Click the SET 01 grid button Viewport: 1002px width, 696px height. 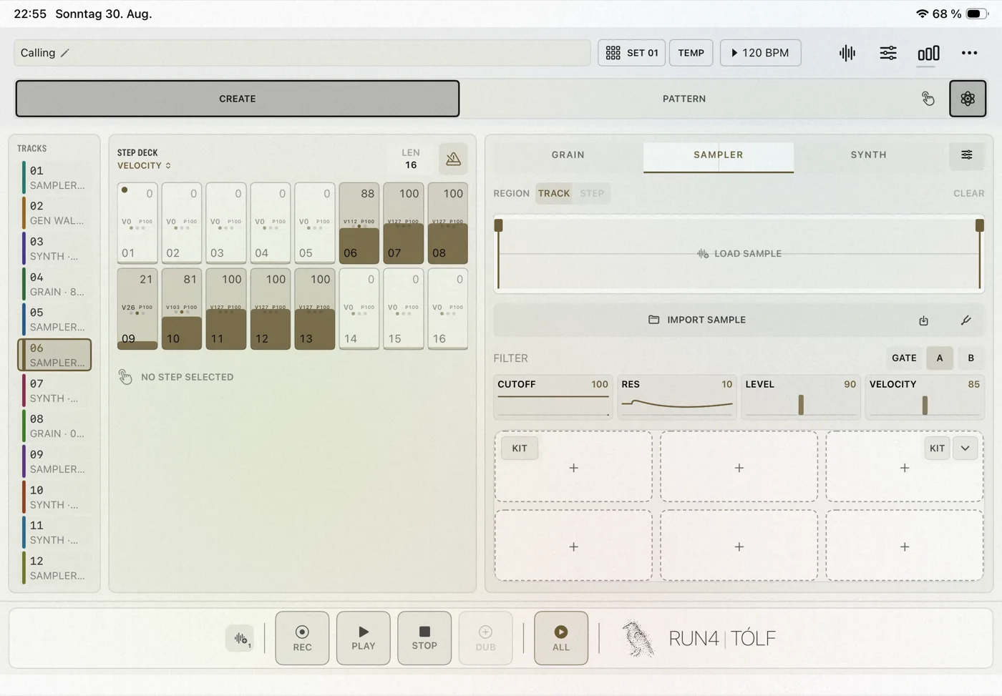[x=632, y=53]
